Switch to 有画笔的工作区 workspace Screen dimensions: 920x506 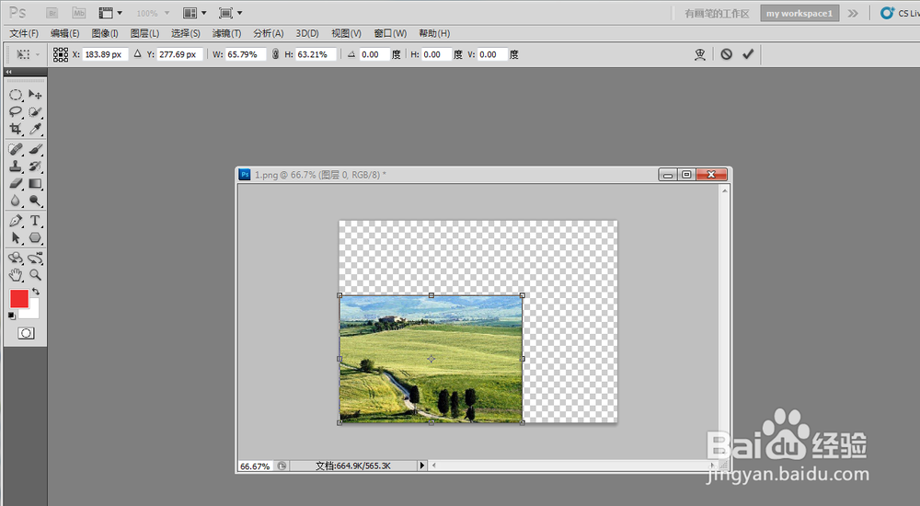[717, 14]
